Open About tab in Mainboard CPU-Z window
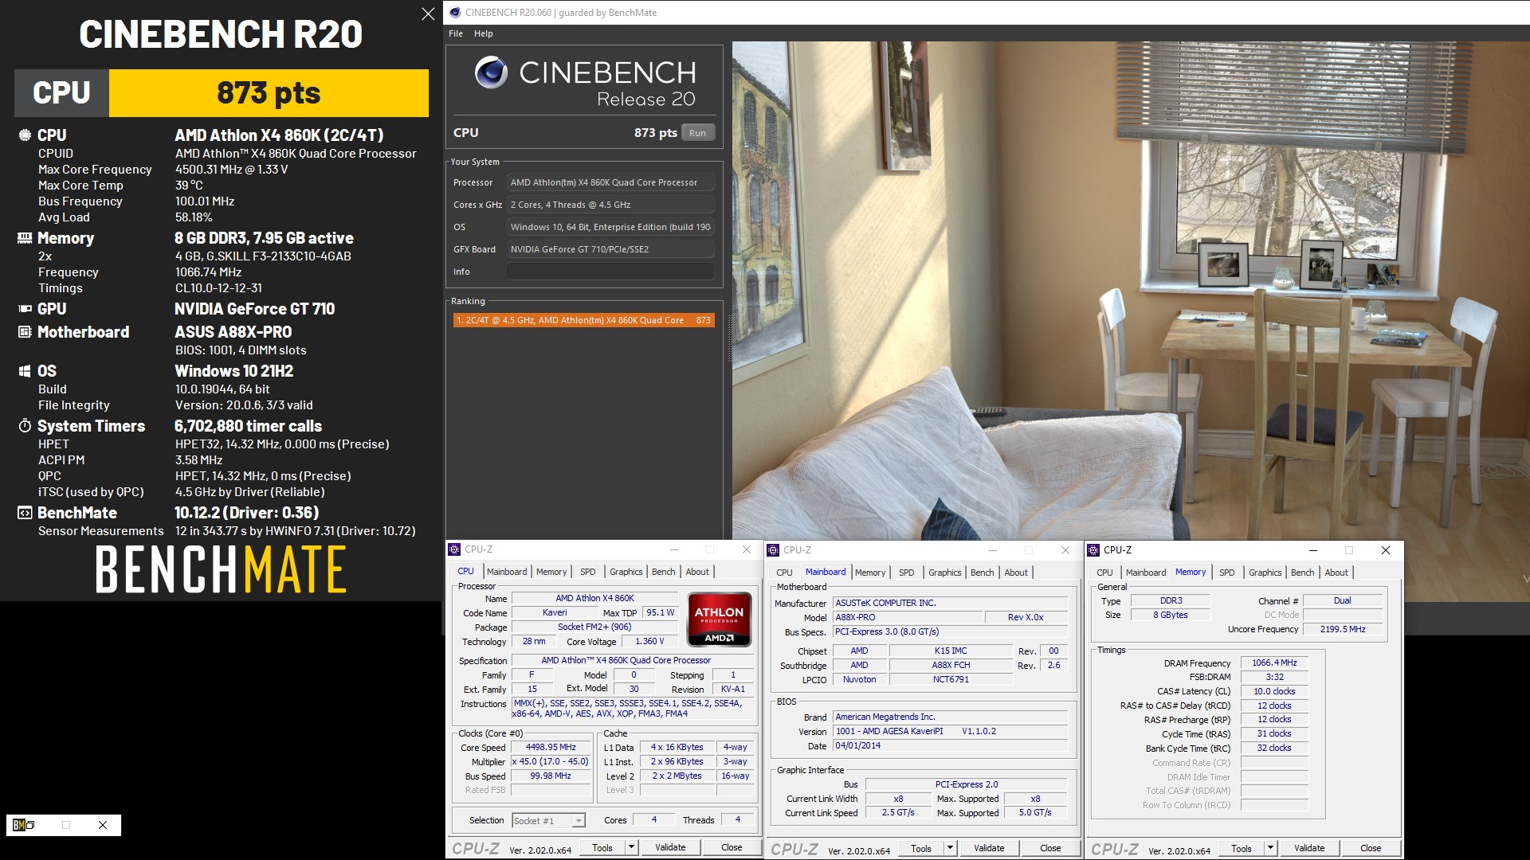This screenshot has width=1530, height=860. click(x=1016, y=573)
